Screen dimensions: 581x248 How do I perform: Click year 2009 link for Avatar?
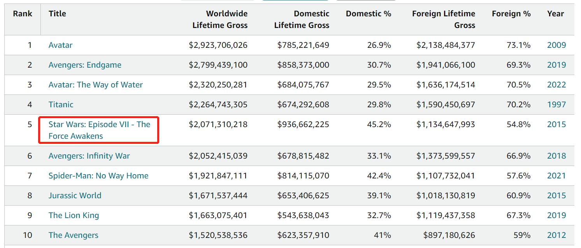pyautogui.click(x=556, y=45)
